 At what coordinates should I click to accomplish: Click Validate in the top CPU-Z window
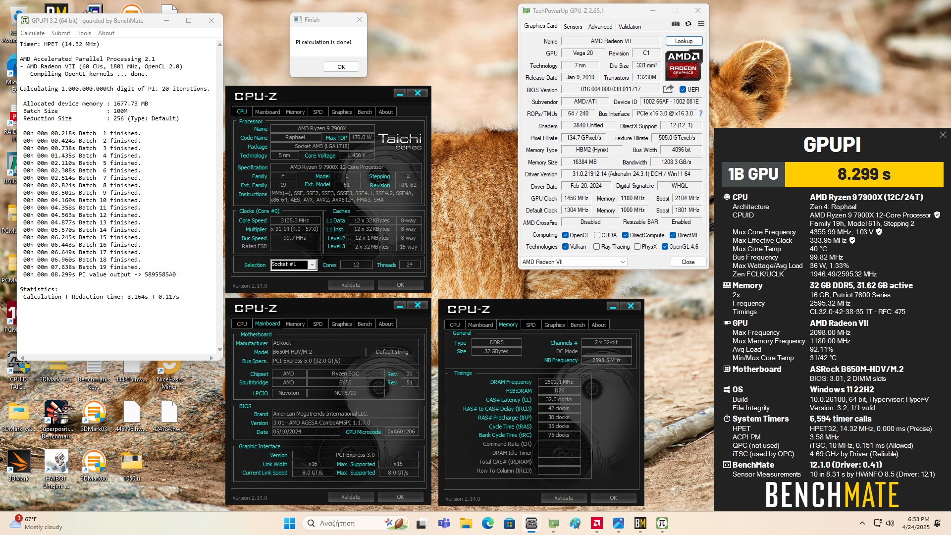click(351, 285)
